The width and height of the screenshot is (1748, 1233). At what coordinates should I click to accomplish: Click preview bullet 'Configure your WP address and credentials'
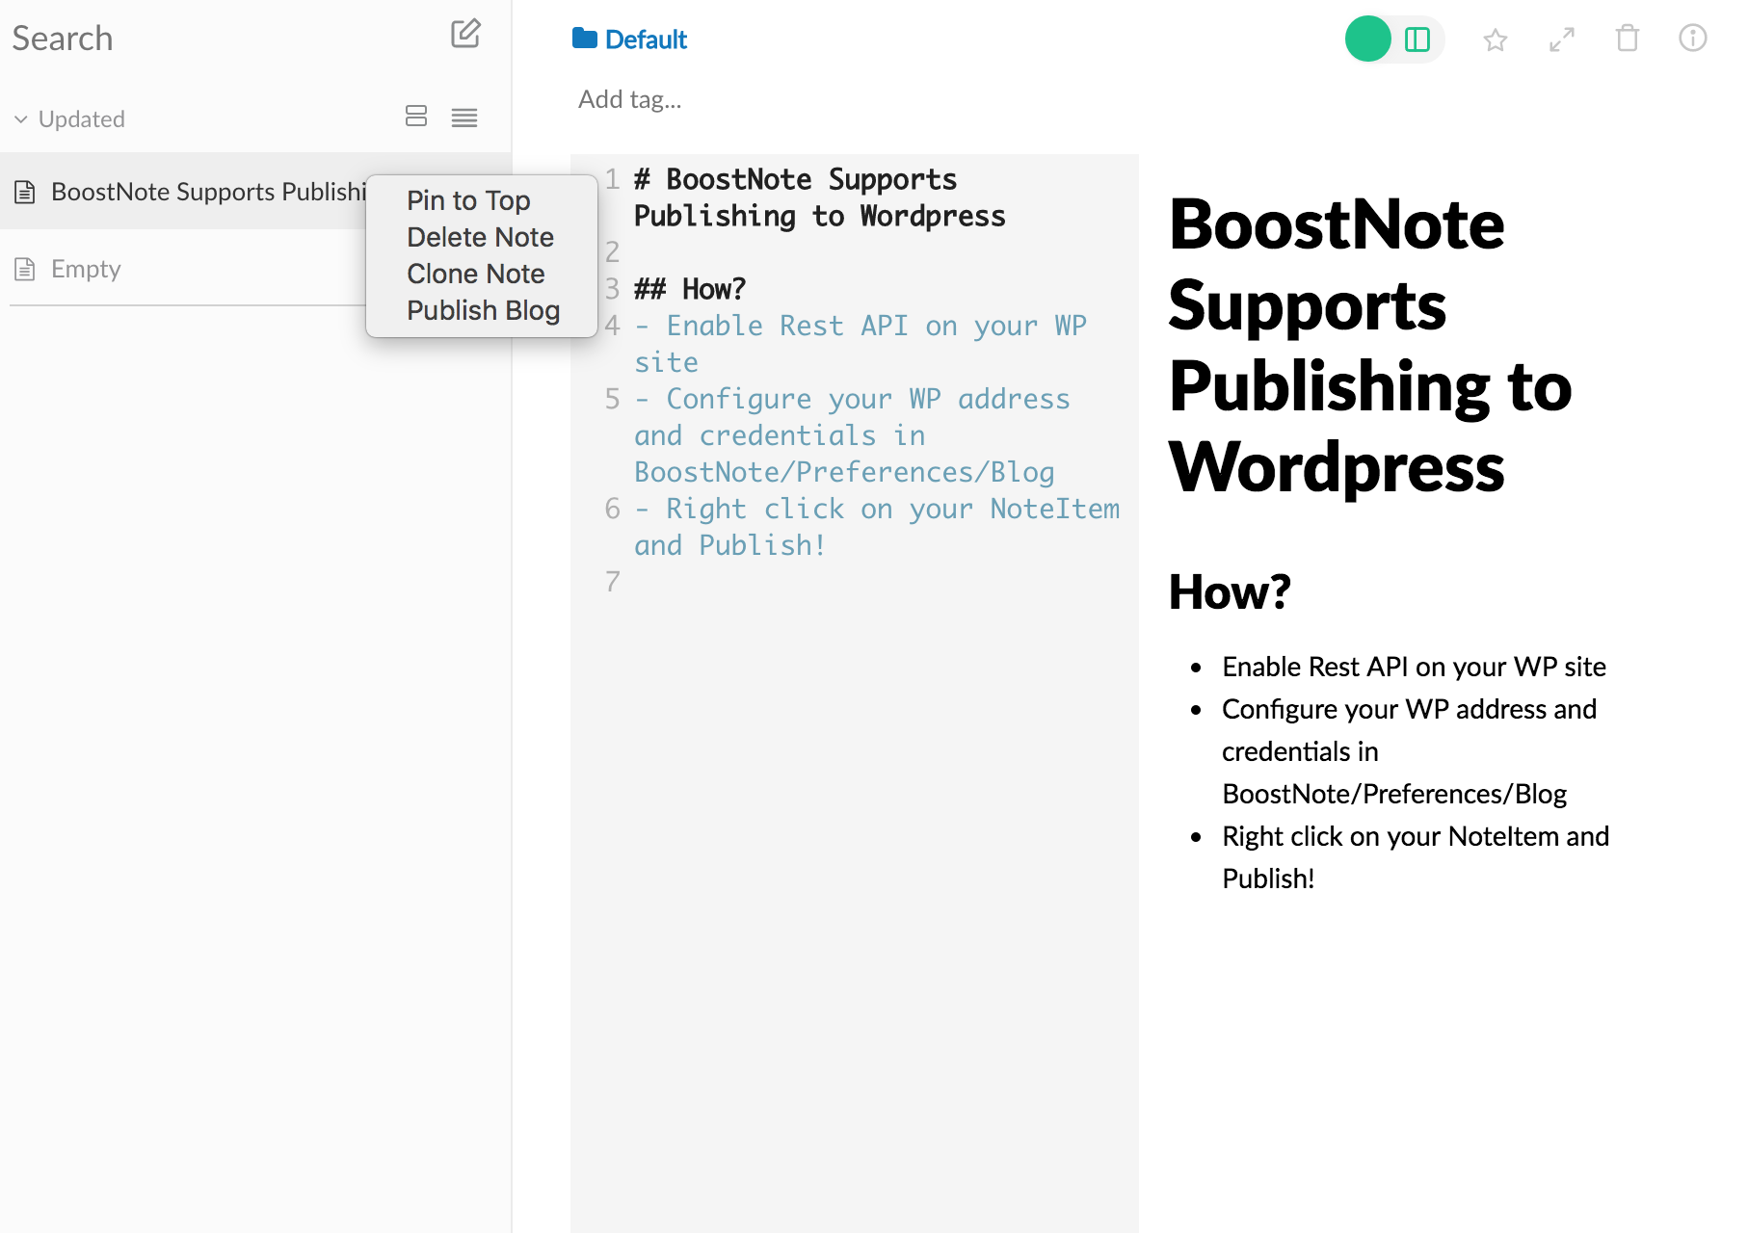coord(1409,751)
